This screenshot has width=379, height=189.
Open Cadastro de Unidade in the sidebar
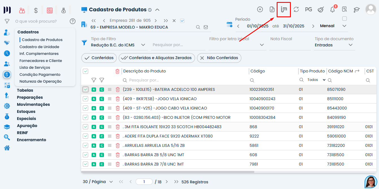pos(39,47)
